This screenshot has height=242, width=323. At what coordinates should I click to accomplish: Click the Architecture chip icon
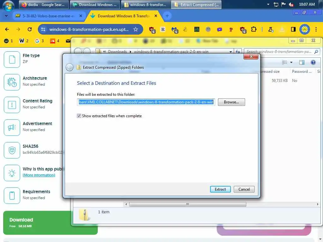pyautogui.click(x=12, y=82)
